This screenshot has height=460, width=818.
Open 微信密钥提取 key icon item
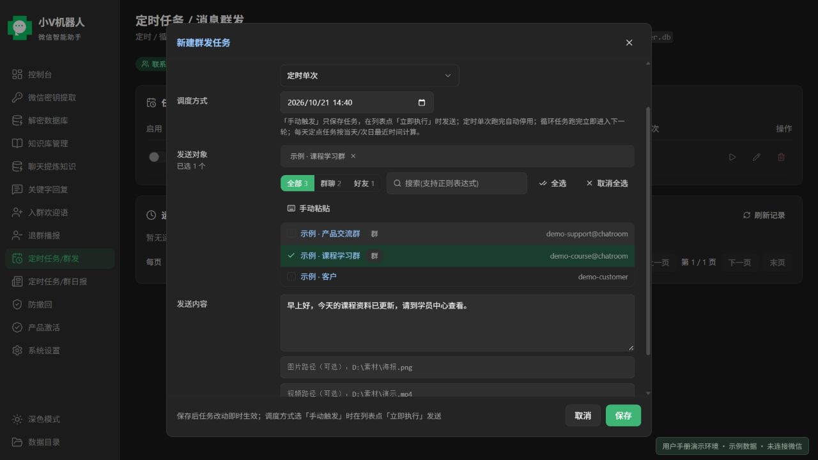[59, 98]
